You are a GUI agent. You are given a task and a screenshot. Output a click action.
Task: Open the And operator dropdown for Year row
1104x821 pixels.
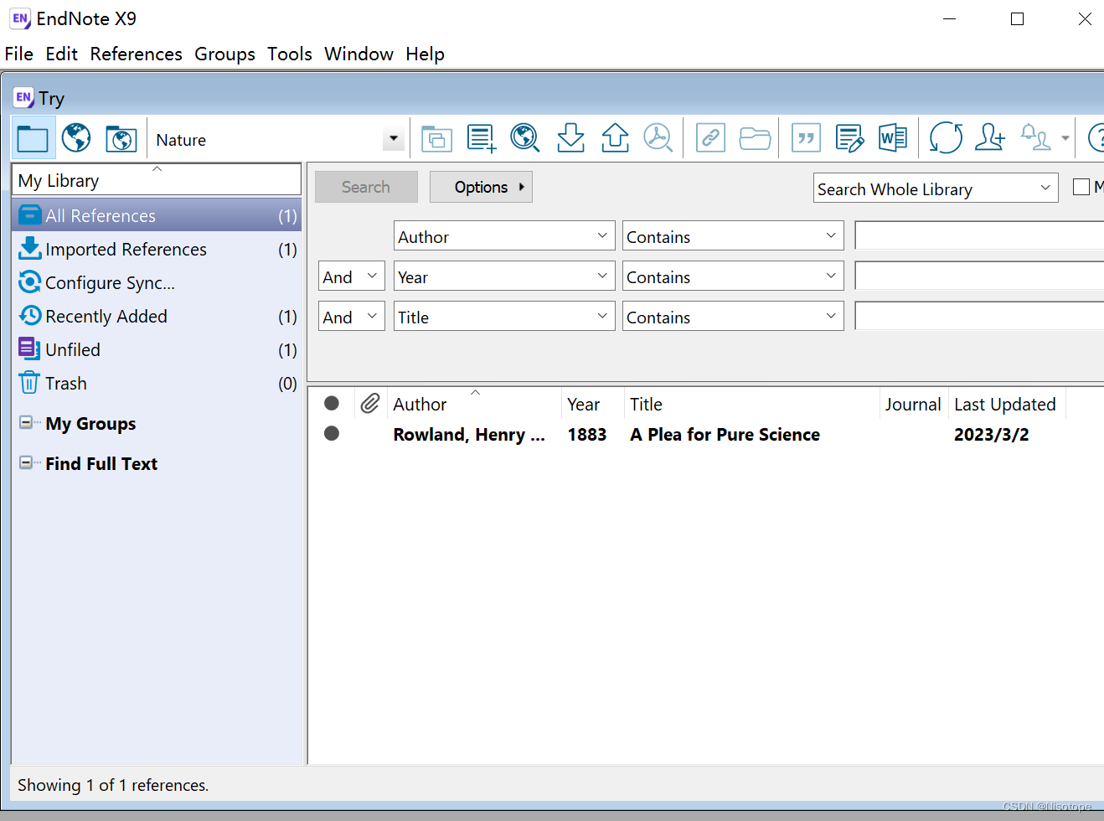352,276
